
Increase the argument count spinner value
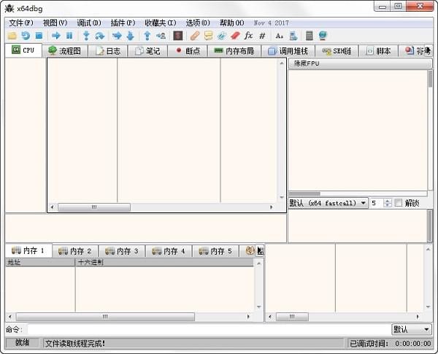(x=388, y=201)
